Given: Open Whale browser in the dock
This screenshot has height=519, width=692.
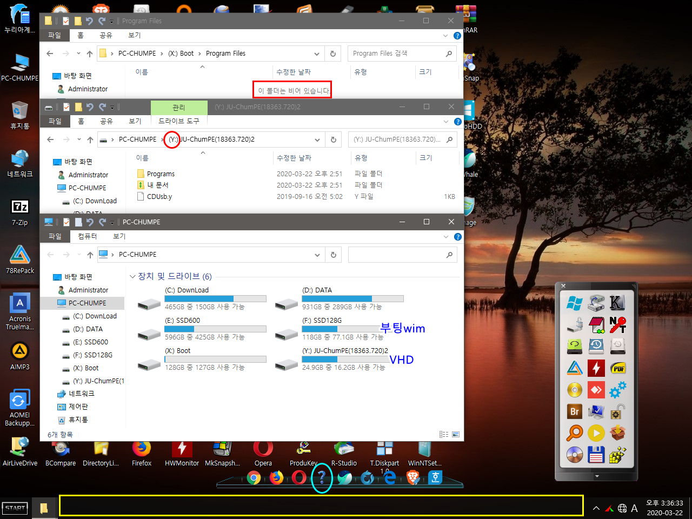Looking at the screenshot, I should [x=345, y=477].
